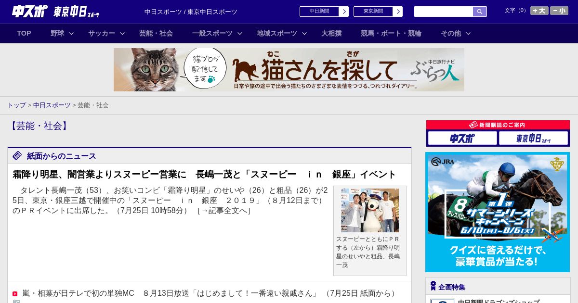
Task: Click the arrow beside 中日新聞
Action: pos(343,12)
